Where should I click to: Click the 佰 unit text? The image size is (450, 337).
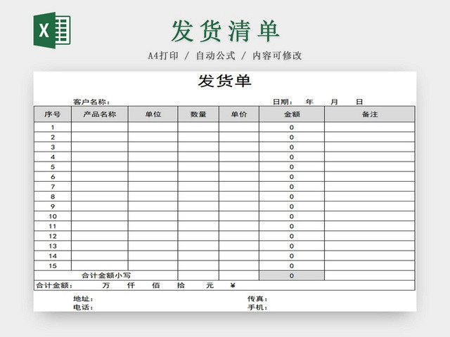pos(156,286)
